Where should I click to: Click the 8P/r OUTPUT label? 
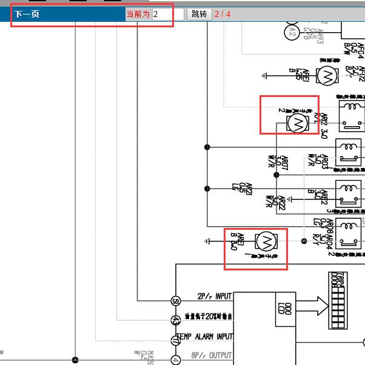coord(212,357)
